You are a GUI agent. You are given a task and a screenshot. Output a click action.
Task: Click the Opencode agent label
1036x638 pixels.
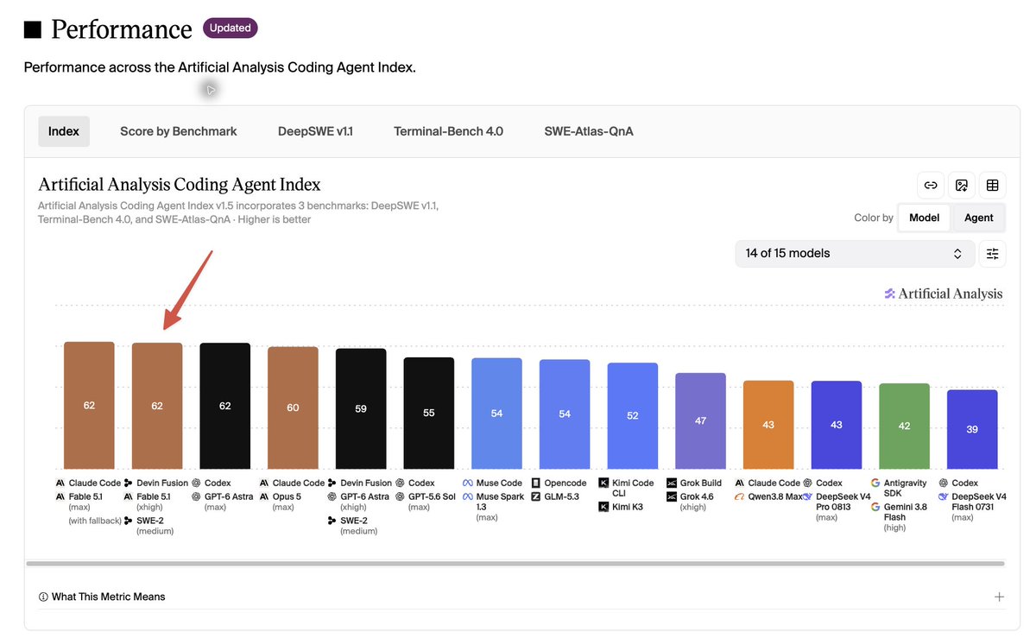pos(565,483)
